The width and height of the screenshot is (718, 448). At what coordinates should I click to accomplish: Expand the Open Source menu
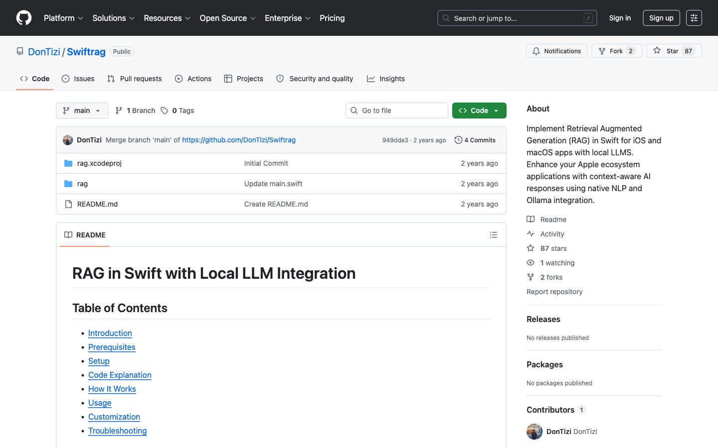[x=227, y=18]
